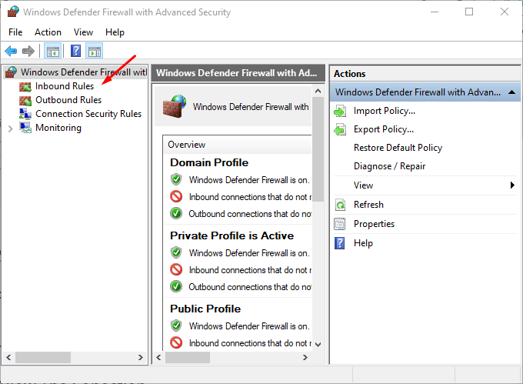Toggle the Show/Hide Action Pane icon
This screenshot has height=384, width=523.
[95, 52]
